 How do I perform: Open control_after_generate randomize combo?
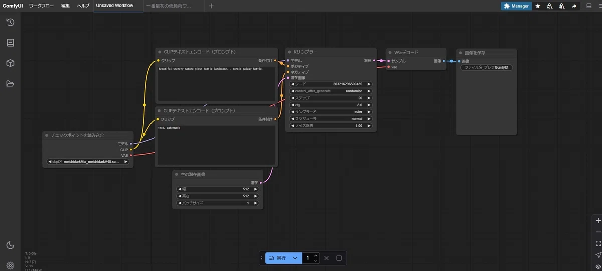coord(331,91)
